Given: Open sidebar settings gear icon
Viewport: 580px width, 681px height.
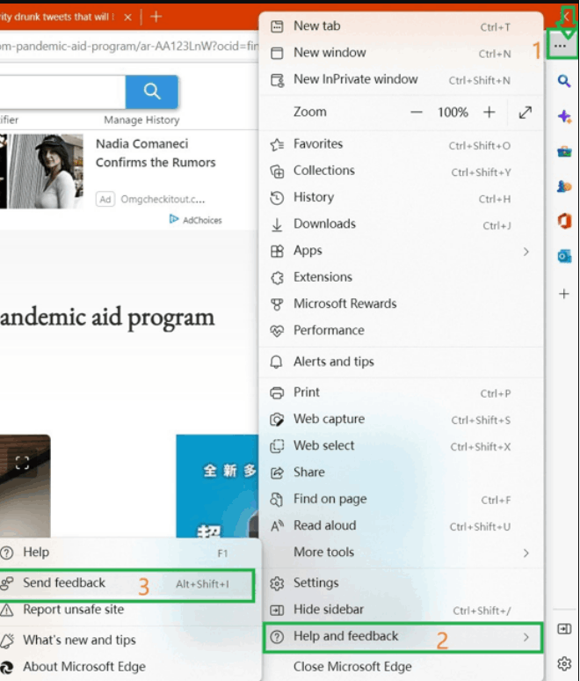Looking at the screenshot, I should coord(564,663).
